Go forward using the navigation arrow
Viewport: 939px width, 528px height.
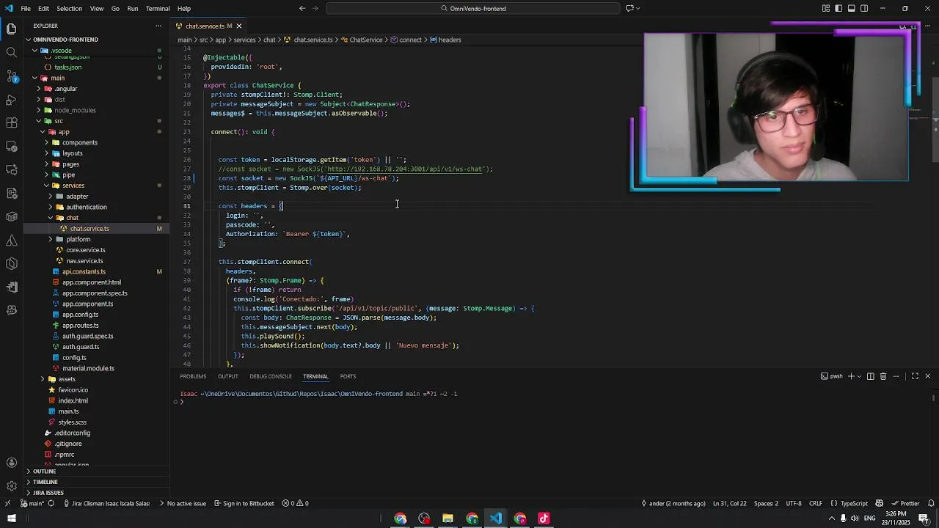pos(316,8)
